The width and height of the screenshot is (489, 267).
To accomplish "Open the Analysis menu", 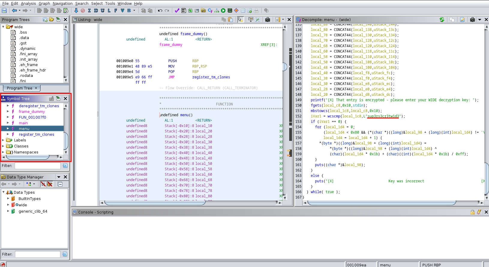I will 28,3.
